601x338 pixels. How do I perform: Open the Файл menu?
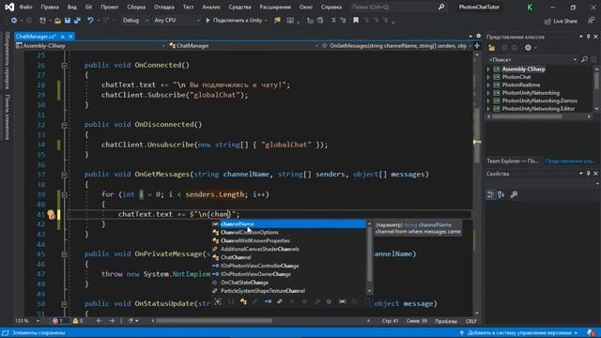tap(25, 7)
